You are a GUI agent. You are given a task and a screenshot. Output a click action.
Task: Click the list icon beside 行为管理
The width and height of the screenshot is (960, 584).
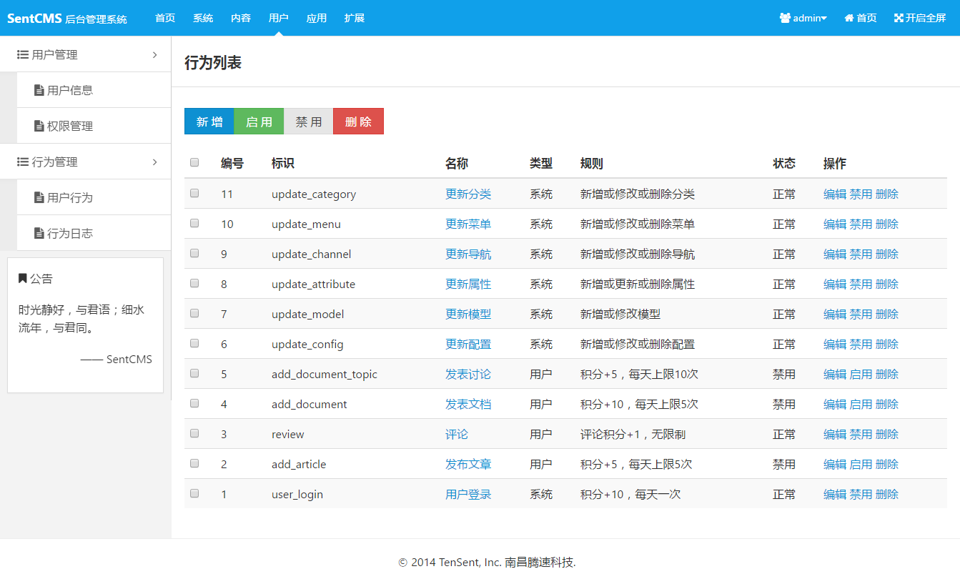click(x=23, y=162)
